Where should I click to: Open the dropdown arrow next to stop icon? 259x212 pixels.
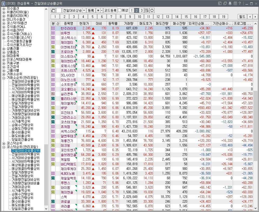click(102, 11)
